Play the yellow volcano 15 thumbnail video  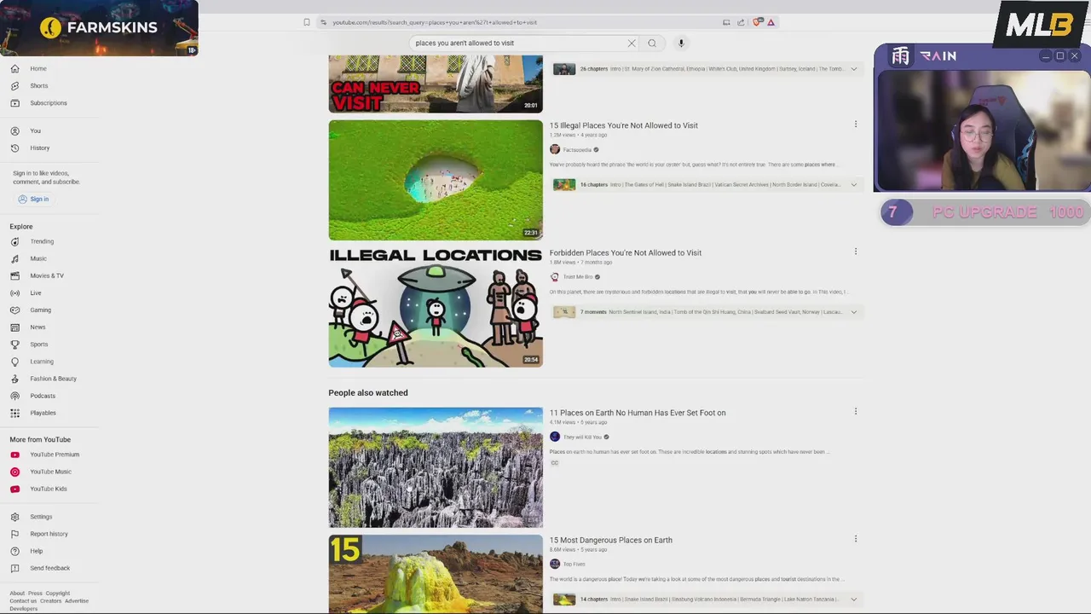[436, 574]
